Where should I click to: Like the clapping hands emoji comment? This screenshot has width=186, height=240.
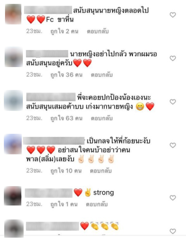tap(173, 231)
